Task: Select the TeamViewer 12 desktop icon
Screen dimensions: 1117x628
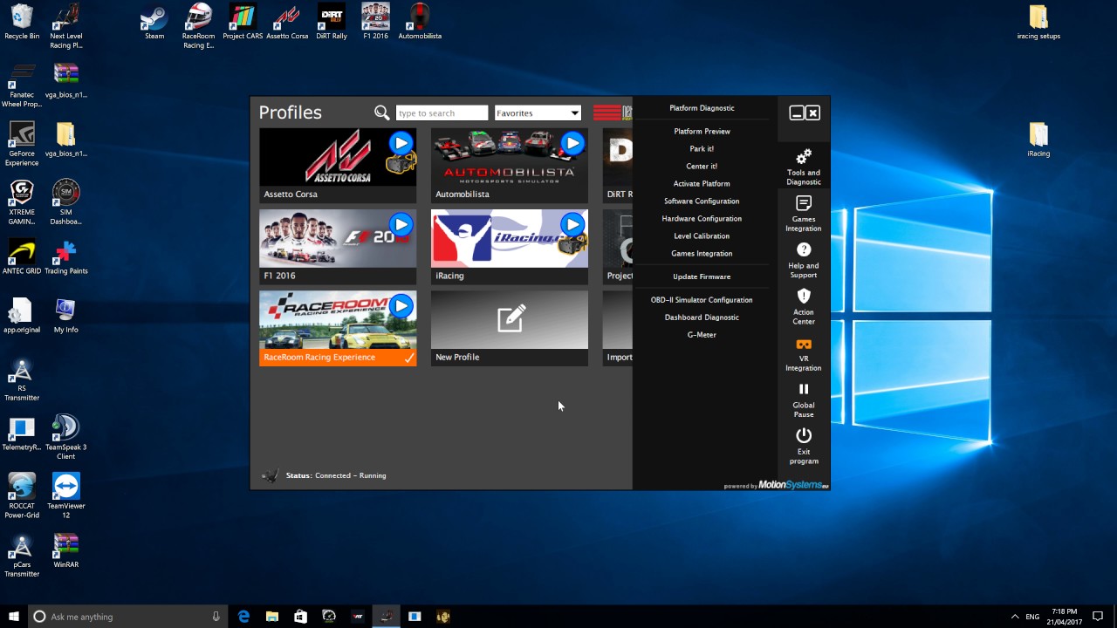Action: tap(66, 495)
